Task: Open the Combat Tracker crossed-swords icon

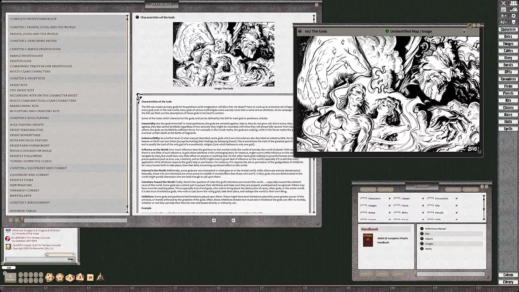Action: 504,3
